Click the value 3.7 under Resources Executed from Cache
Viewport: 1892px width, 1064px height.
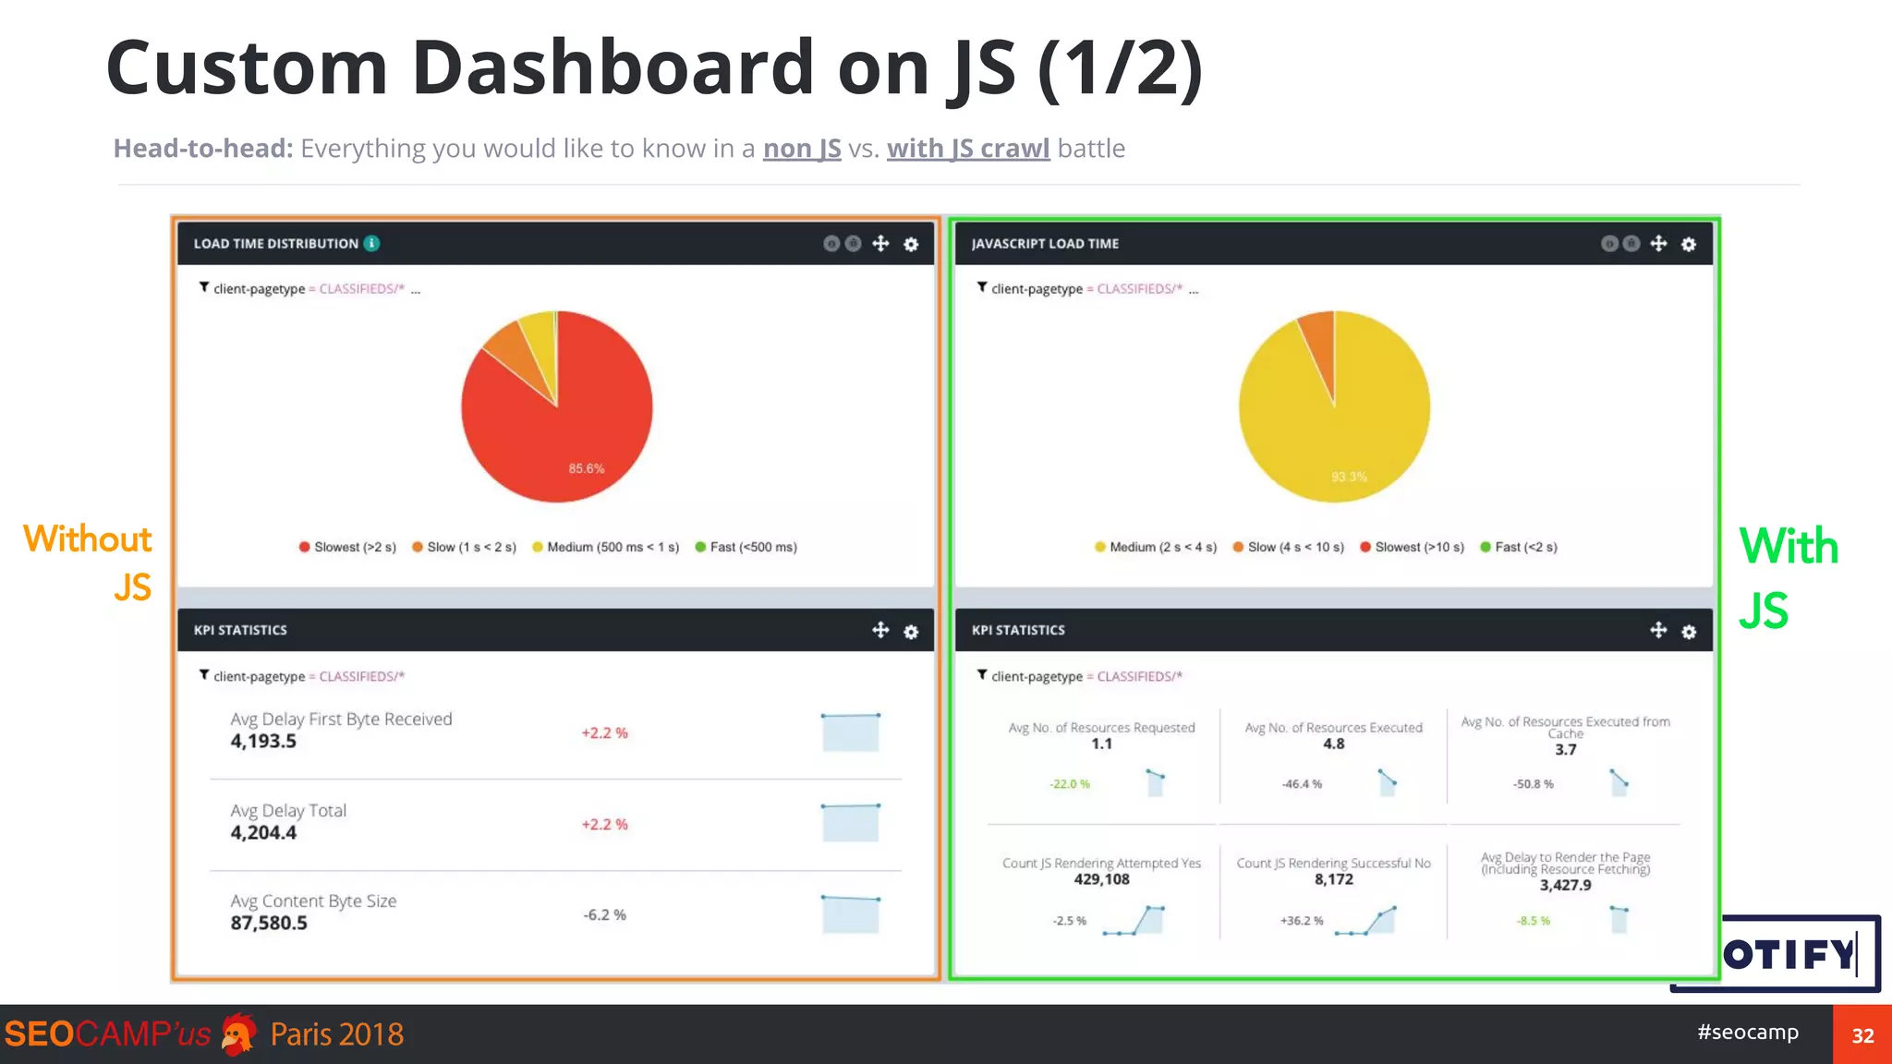point(1566,749)
